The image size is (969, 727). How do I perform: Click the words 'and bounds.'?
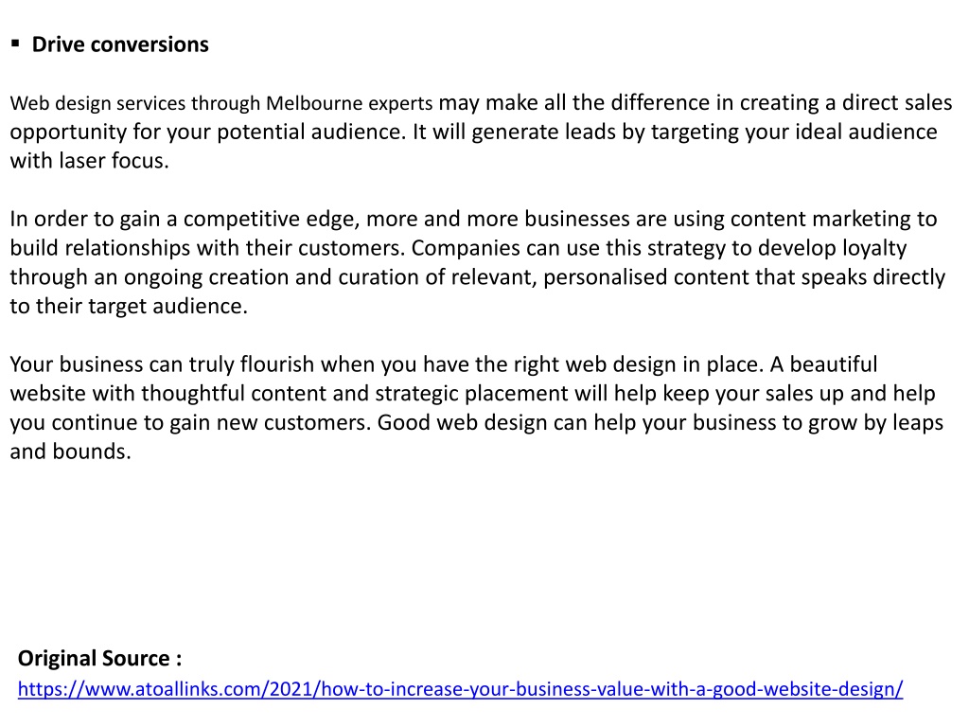click(x=70, y=452)
